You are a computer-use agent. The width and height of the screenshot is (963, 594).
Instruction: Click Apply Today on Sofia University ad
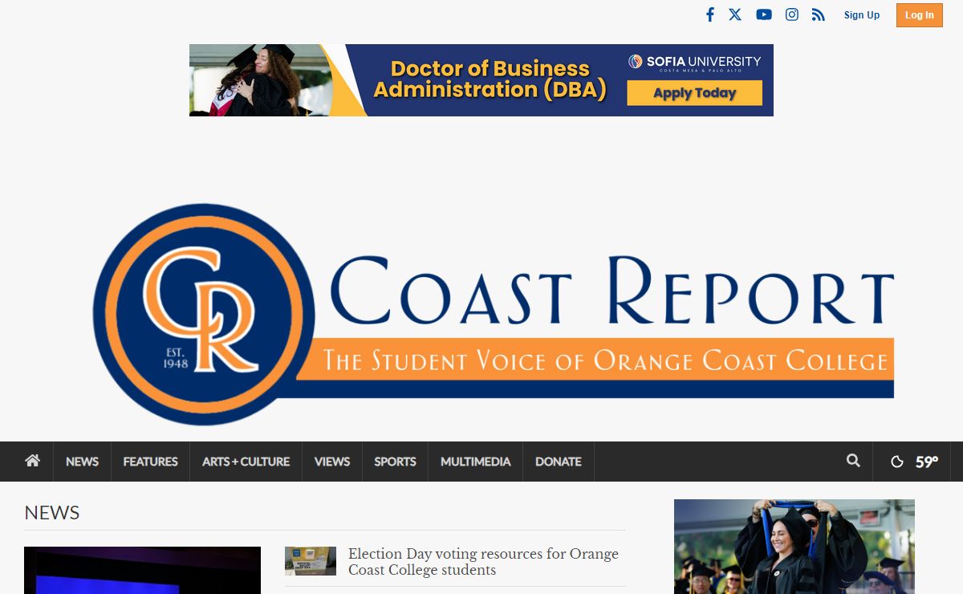coord(694,93)
